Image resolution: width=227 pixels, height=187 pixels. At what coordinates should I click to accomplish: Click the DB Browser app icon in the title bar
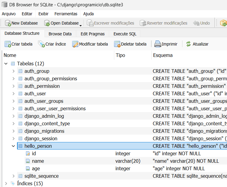(x=4, y=4)
